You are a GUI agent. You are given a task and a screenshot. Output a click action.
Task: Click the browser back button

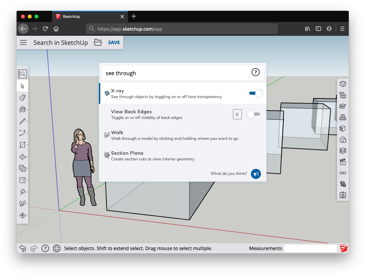(23, 29)
